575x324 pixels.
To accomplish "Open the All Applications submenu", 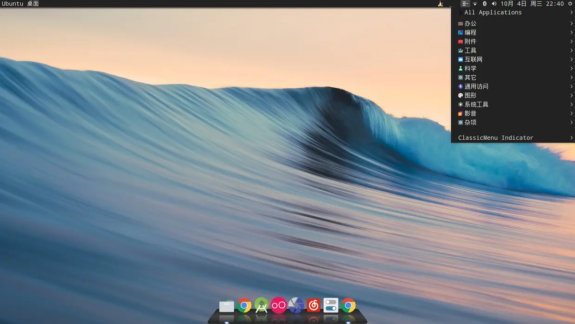I will (x=513, y=13).
